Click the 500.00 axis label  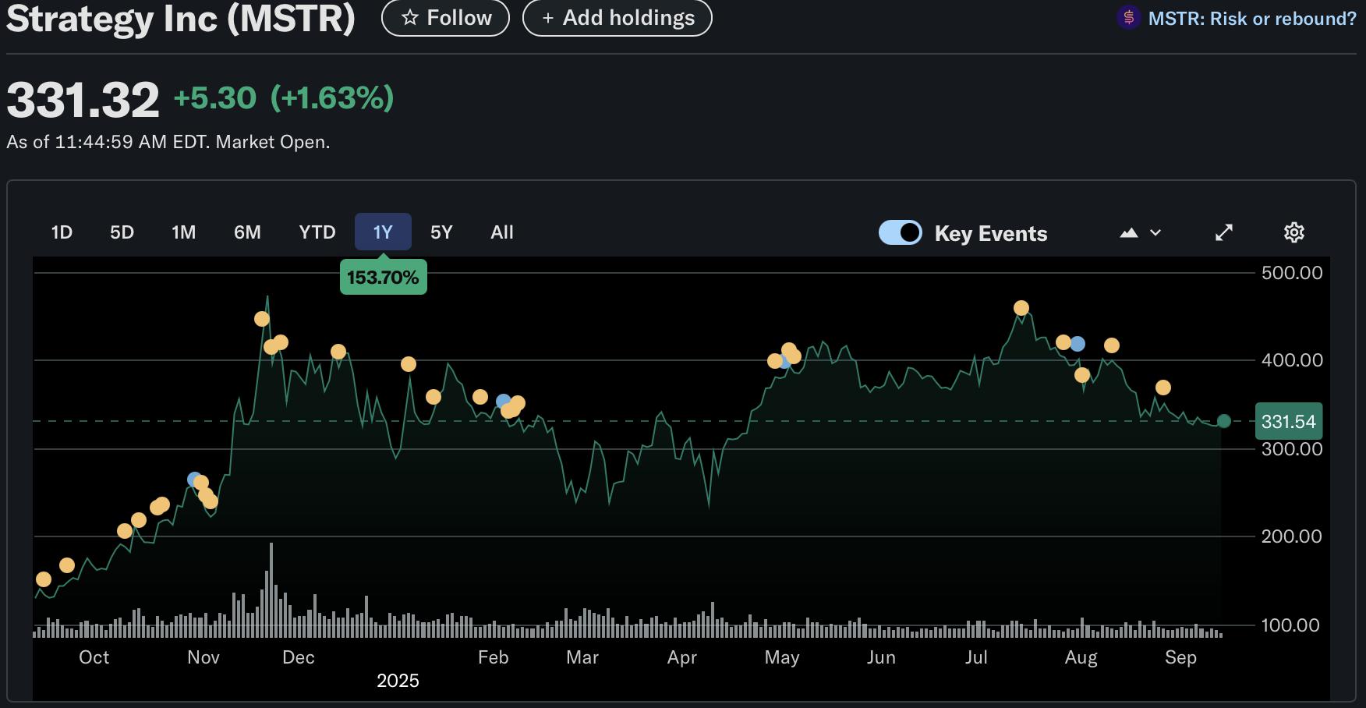pos(1292,273)
